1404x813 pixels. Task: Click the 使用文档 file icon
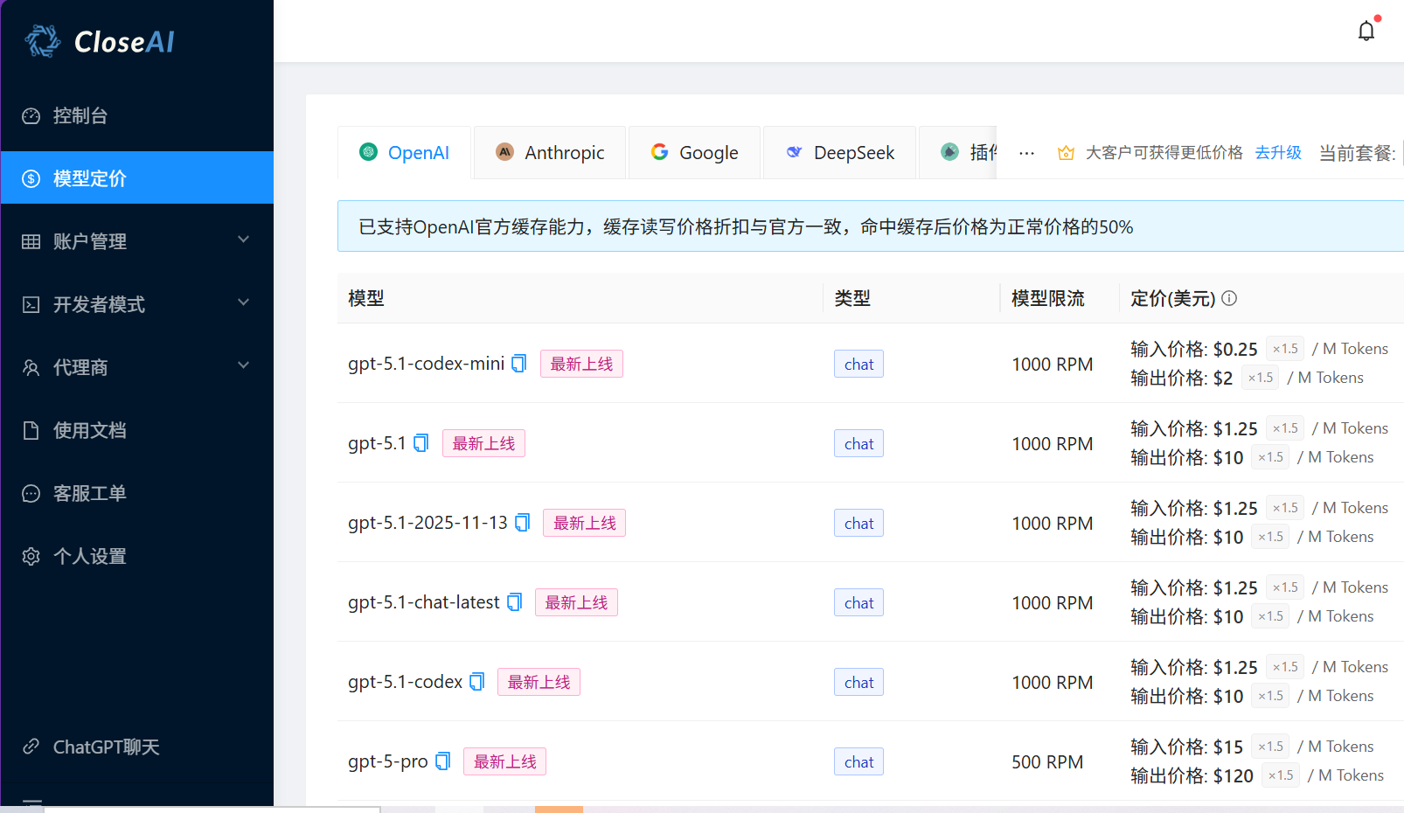31,430
